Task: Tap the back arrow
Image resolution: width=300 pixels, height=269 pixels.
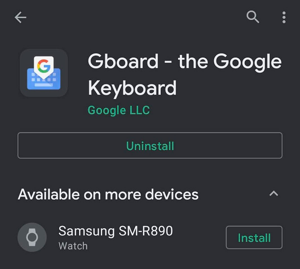Action: [20, 17]
